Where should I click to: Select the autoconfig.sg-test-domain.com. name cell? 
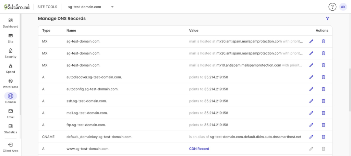[93, 89]
